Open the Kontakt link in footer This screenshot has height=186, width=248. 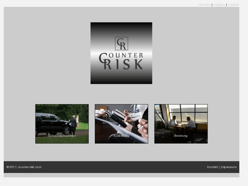(x=213, y=167)
